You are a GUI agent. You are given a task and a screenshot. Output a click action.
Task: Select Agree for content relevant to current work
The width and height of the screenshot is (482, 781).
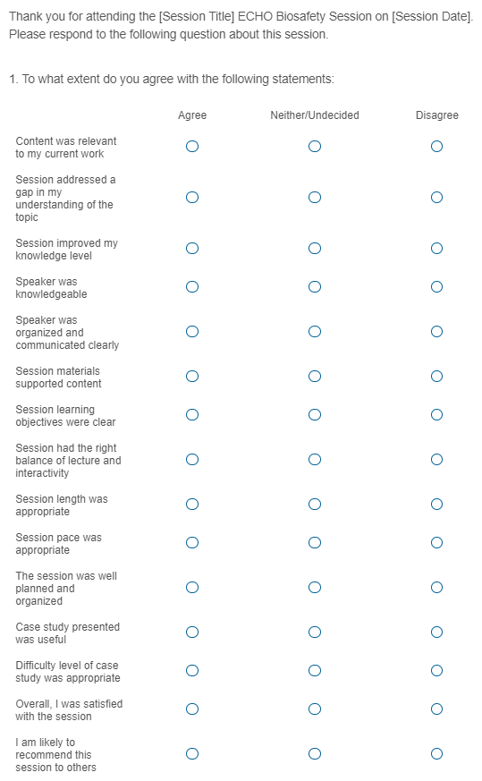click(192, 147)
